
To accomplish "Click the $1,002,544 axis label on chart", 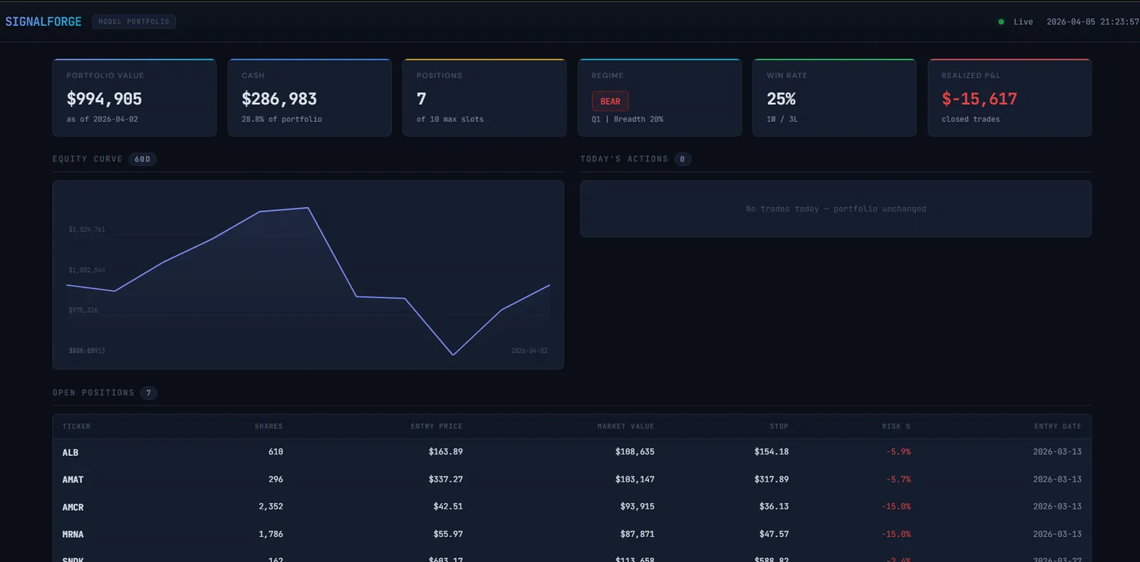I will coord(87,270).
